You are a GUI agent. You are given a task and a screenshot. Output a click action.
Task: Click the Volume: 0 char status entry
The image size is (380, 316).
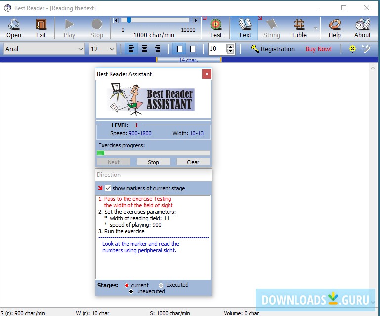241,313
